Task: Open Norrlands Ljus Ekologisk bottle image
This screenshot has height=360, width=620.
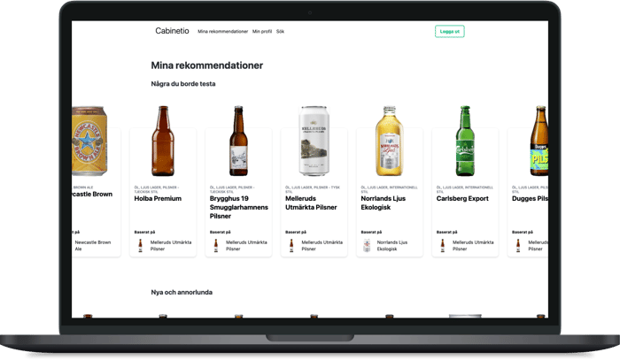Action: coord(390,141)
